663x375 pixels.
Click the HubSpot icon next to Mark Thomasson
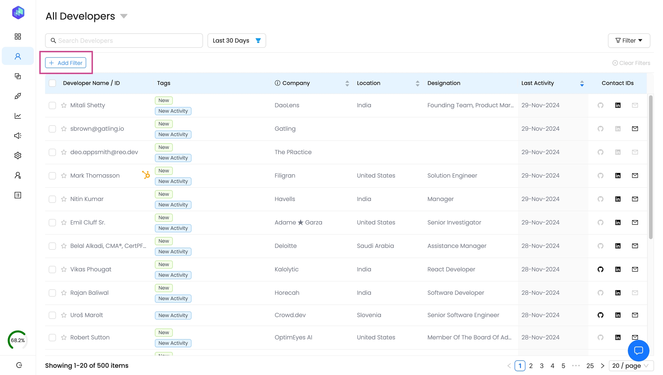point(146,175)
